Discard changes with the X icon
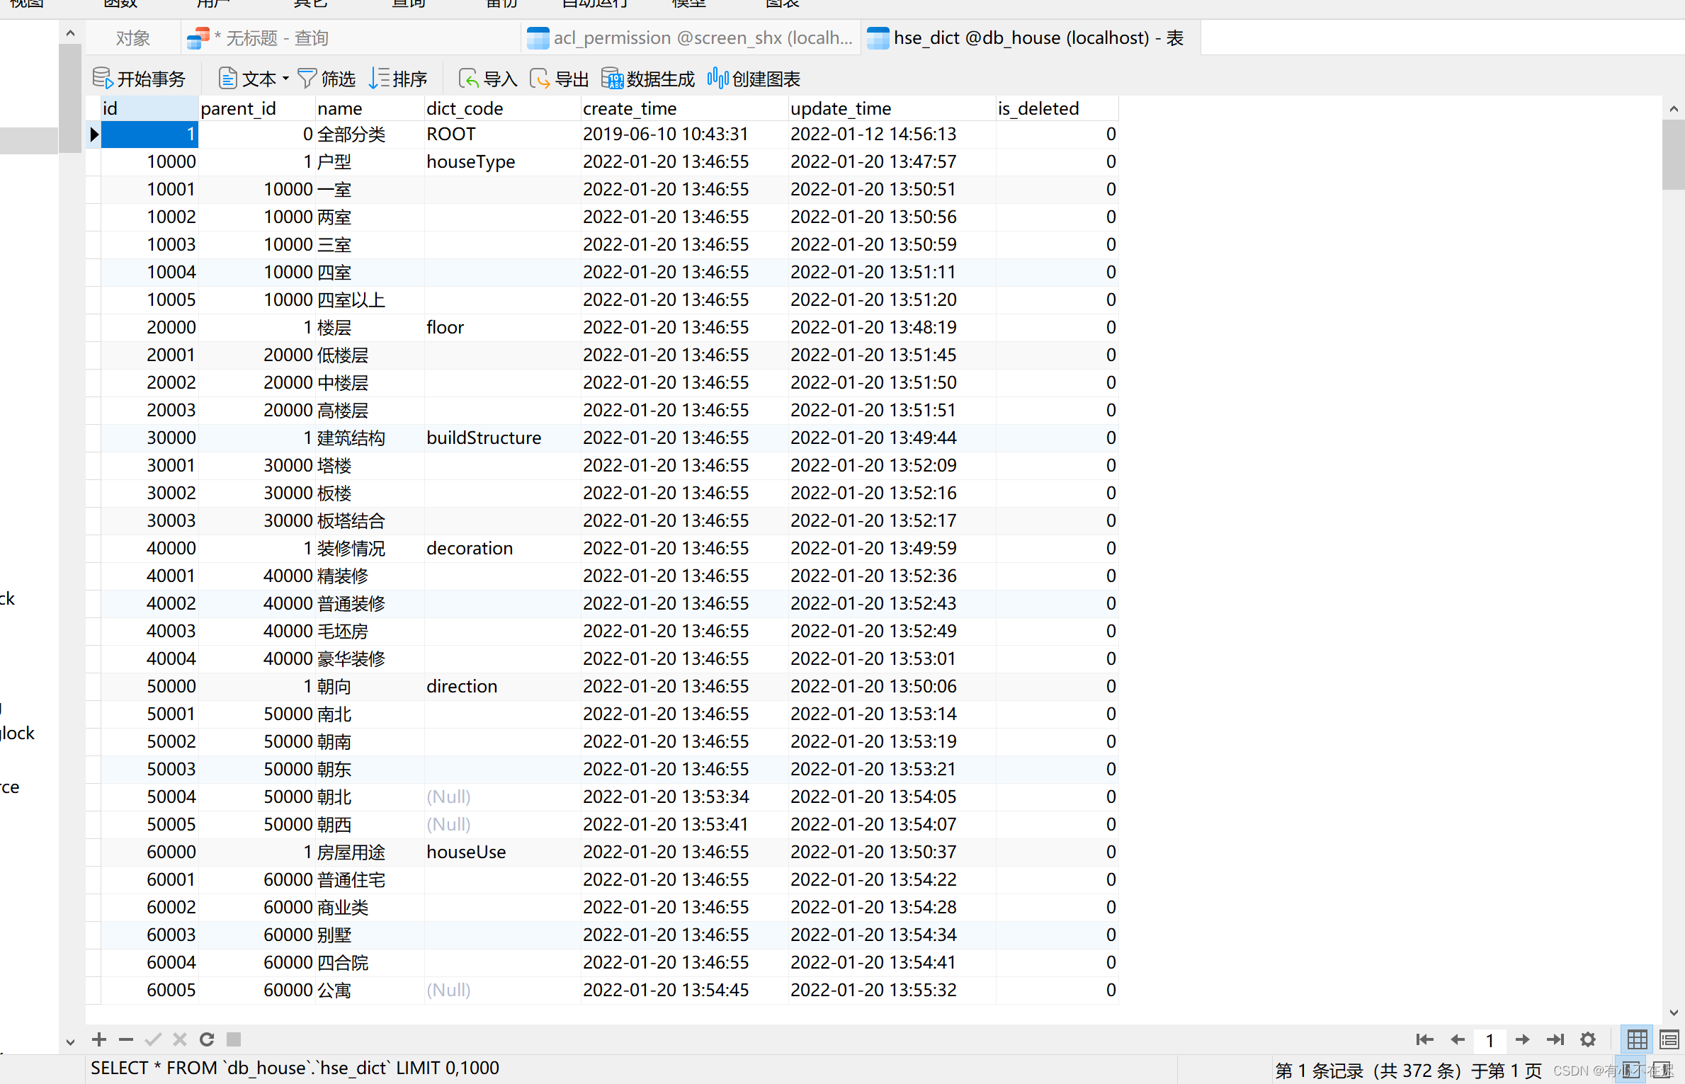 [180, 1039]
